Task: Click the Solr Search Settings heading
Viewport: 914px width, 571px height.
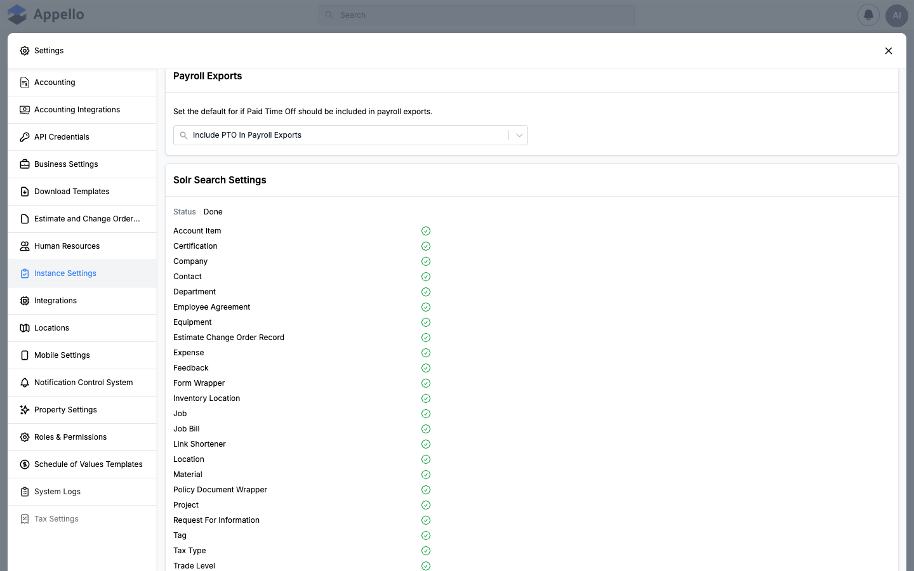Action: (220, 180)
